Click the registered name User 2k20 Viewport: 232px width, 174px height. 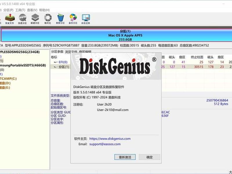point(104,104)
